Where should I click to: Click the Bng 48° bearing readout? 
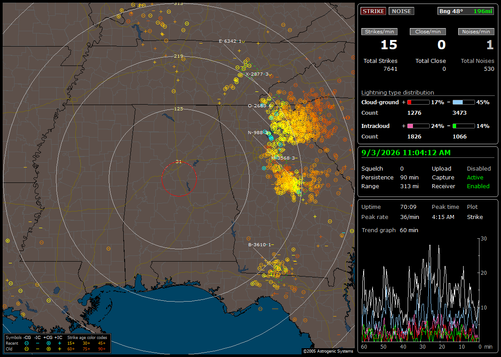(x=451, y=11)
